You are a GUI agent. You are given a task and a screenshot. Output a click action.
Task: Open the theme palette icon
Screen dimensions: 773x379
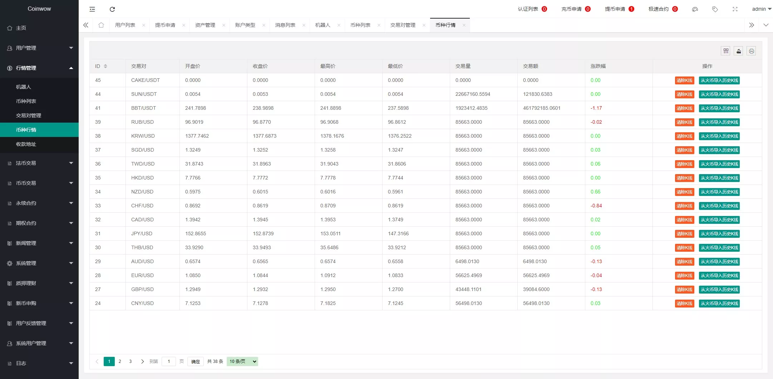click(x=695, y=9)
